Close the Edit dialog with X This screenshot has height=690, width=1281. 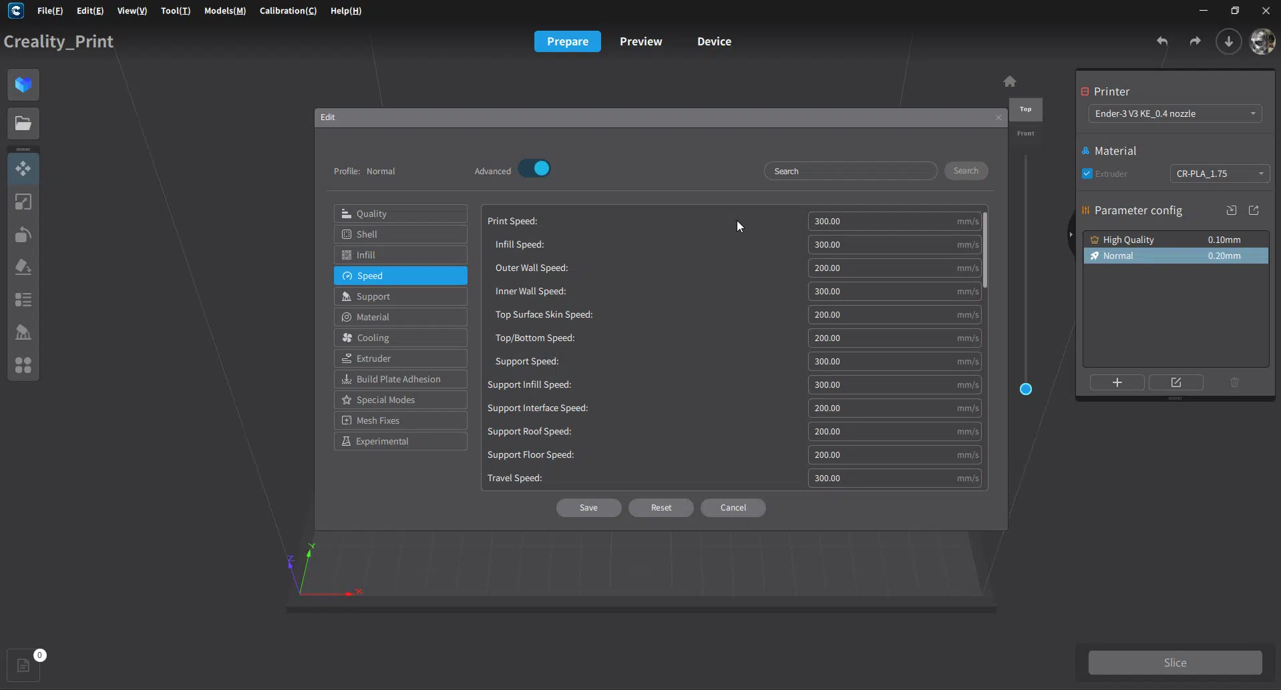(x=998, y=117)
